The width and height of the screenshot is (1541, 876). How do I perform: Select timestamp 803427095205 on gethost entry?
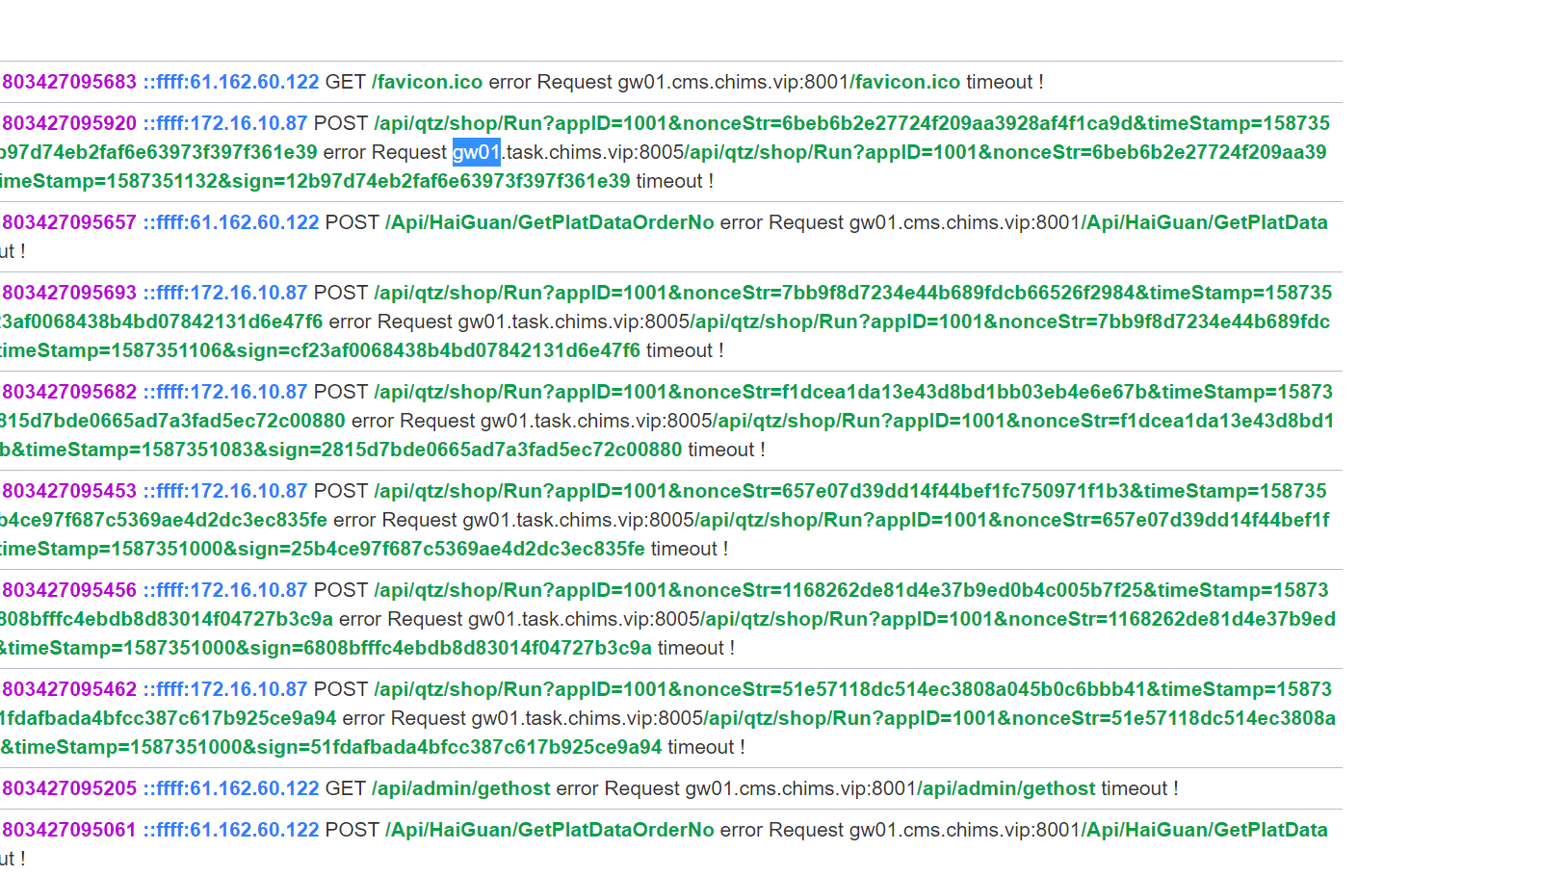tap(68, 788)
